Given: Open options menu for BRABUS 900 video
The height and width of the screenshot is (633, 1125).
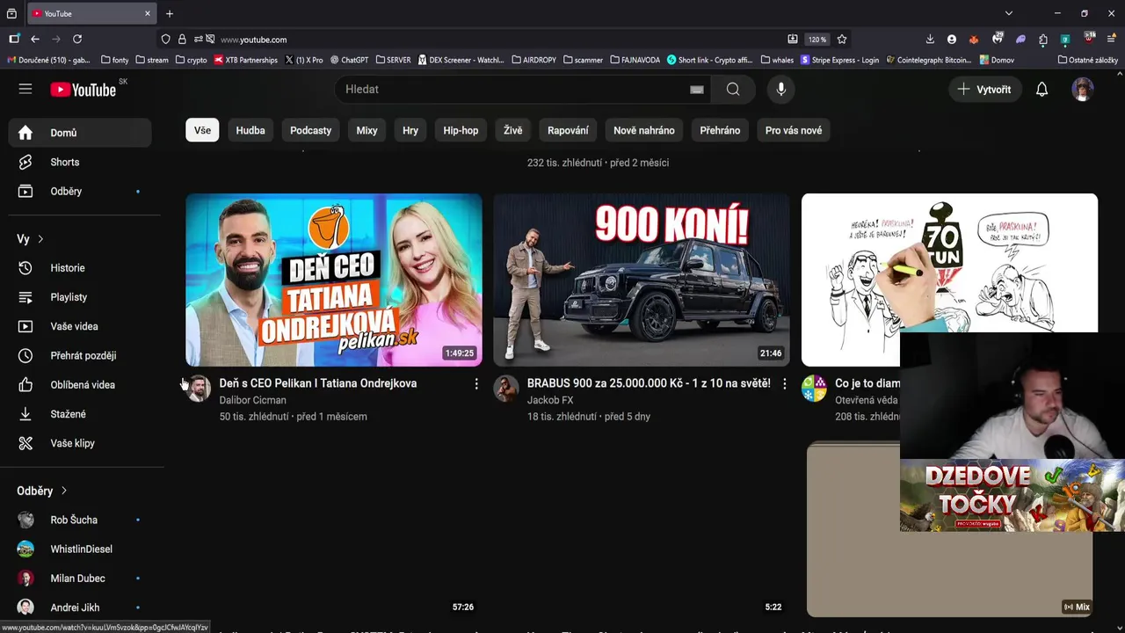Looking at the screenshot, I should (x=785, y=384).
